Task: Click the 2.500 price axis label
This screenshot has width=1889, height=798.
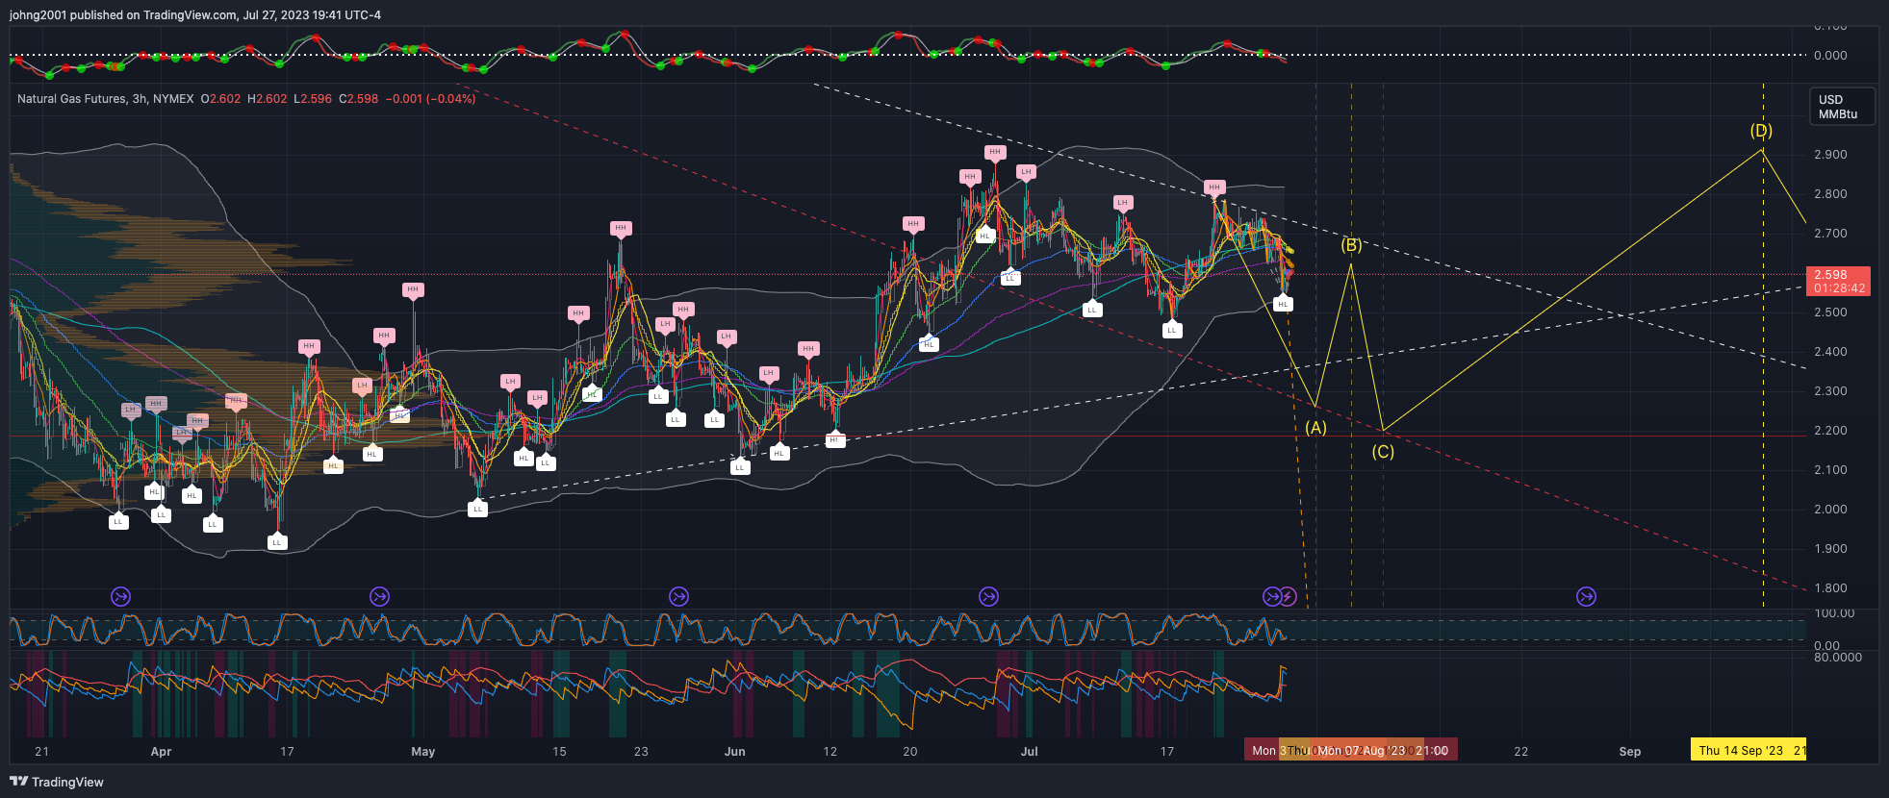Action: point(1830,312)
